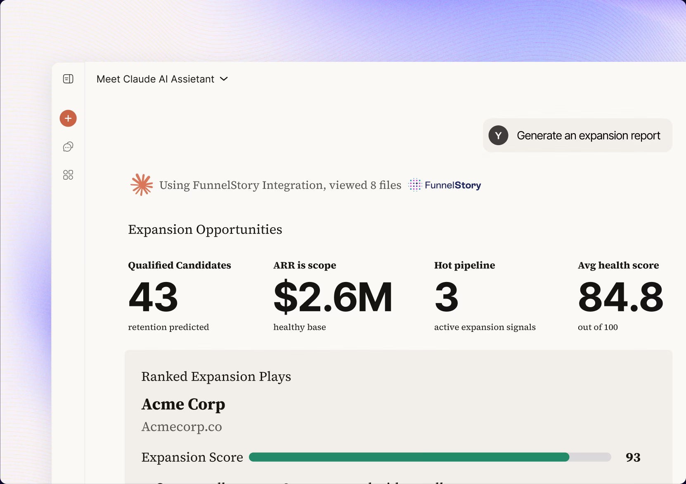Click the active expansion signals caption
686x484 pixels.
485,327
